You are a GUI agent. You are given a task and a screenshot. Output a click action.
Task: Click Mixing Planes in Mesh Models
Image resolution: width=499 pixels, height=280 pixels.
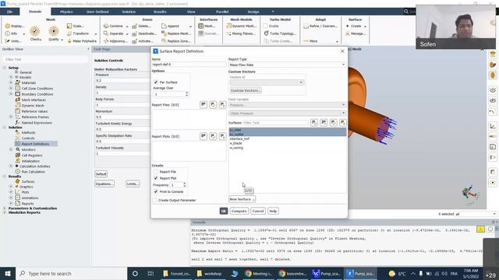[x=241, y=33]
